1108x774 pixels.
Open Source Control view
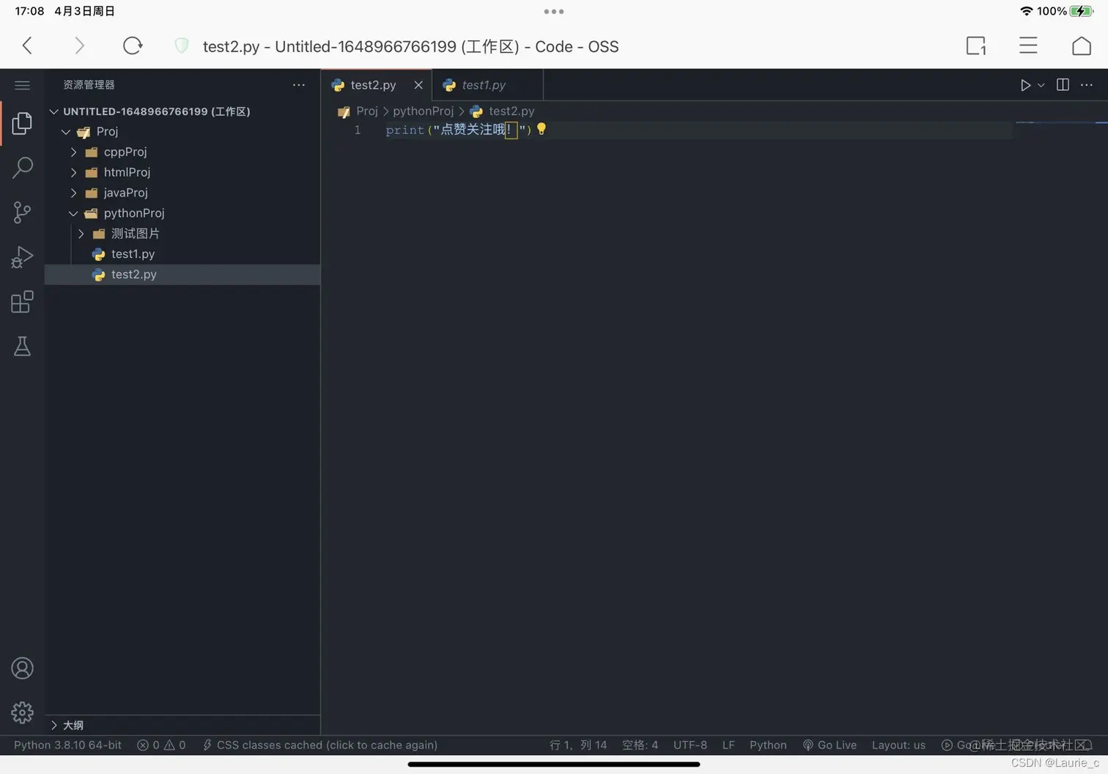[x=22, y=213]
